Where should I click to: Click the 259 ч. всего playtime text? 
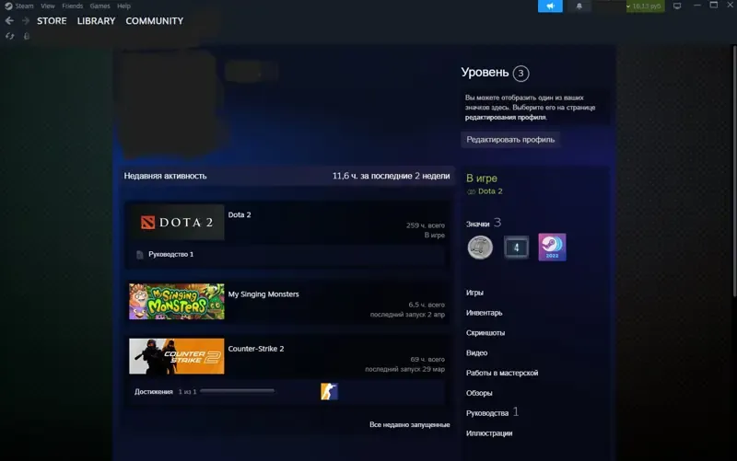(x=426, y=225)
